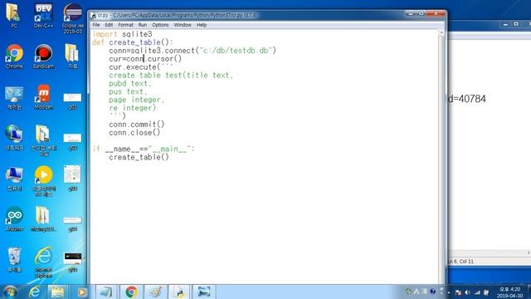This screenshot has width=531, height=299.
Task: Select the folder icon right of Arduino
Action: tap(43, 219)
